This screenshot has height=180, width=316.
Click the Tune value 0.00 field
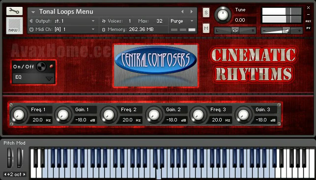coord(240,20)
